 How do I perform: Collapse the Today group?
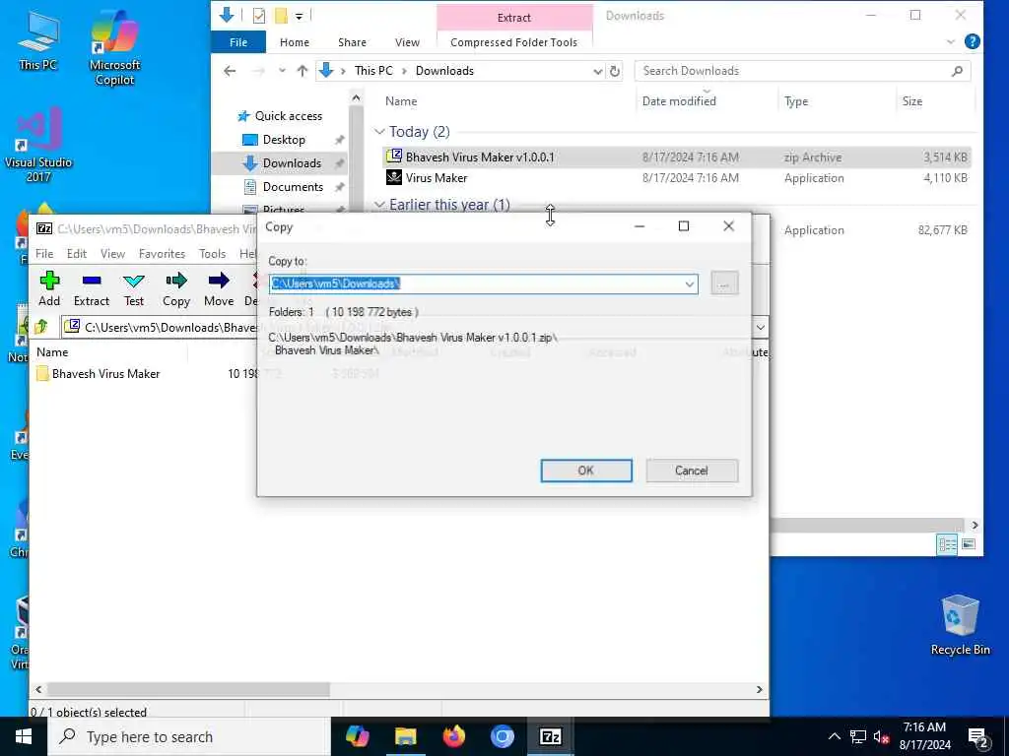tap(379, 132)
